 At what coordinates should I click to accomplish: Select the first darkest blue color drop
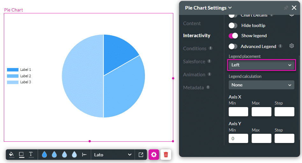[44, 155]
